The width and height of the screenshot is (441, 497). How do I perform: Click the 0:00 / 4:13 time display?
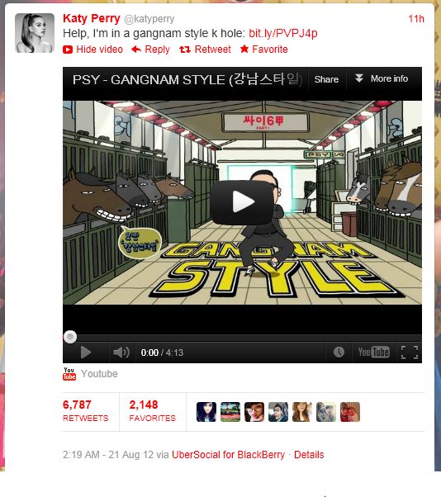162,353
